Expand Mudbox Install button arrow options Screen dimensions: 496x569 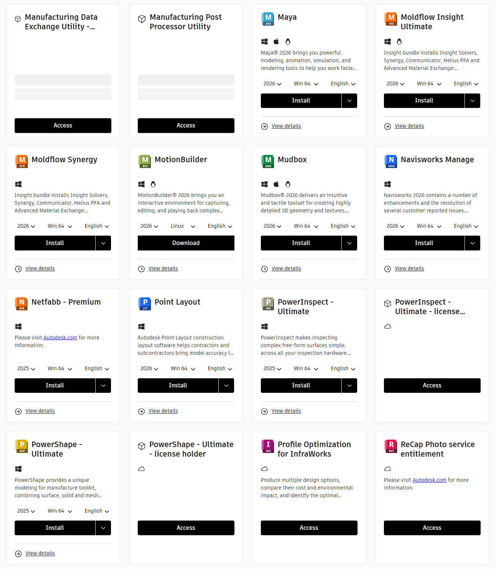coord(349,243)
